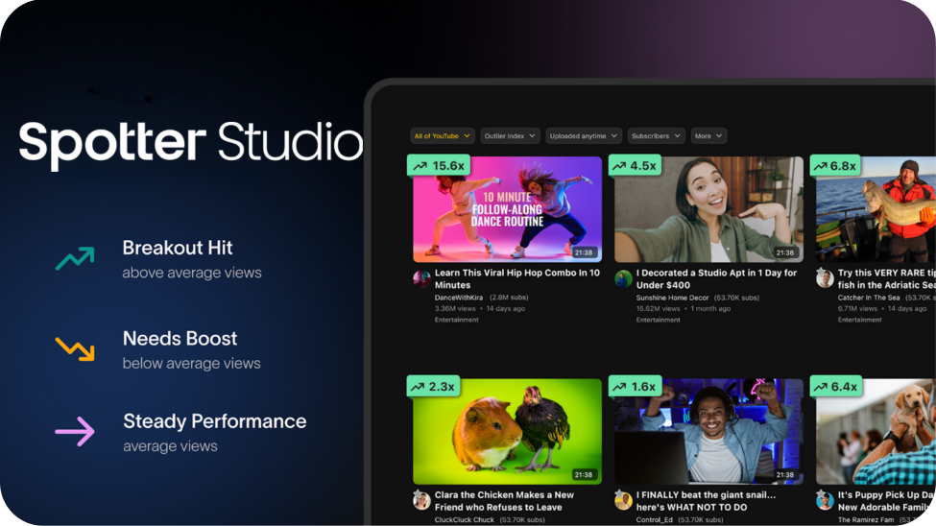Open title Learn This Viral Hip Hop Combo
Viewport: 936px width, 526px height.
pos(516,278)
